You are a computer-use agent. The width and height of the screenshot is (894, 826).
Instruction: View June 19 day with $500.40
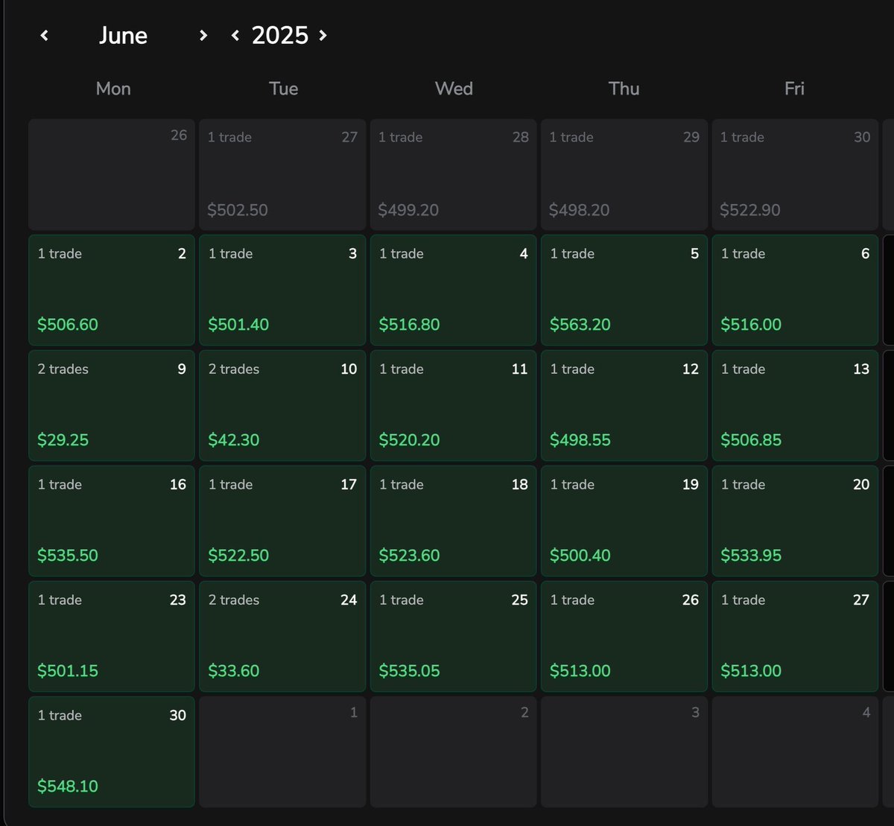click(x=624, y=521)
